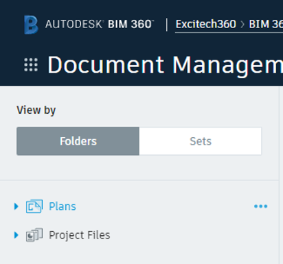The height and width of the screenshot is (264, 283).
Task: Select the Plans tree item
Action: pos(63,206)
